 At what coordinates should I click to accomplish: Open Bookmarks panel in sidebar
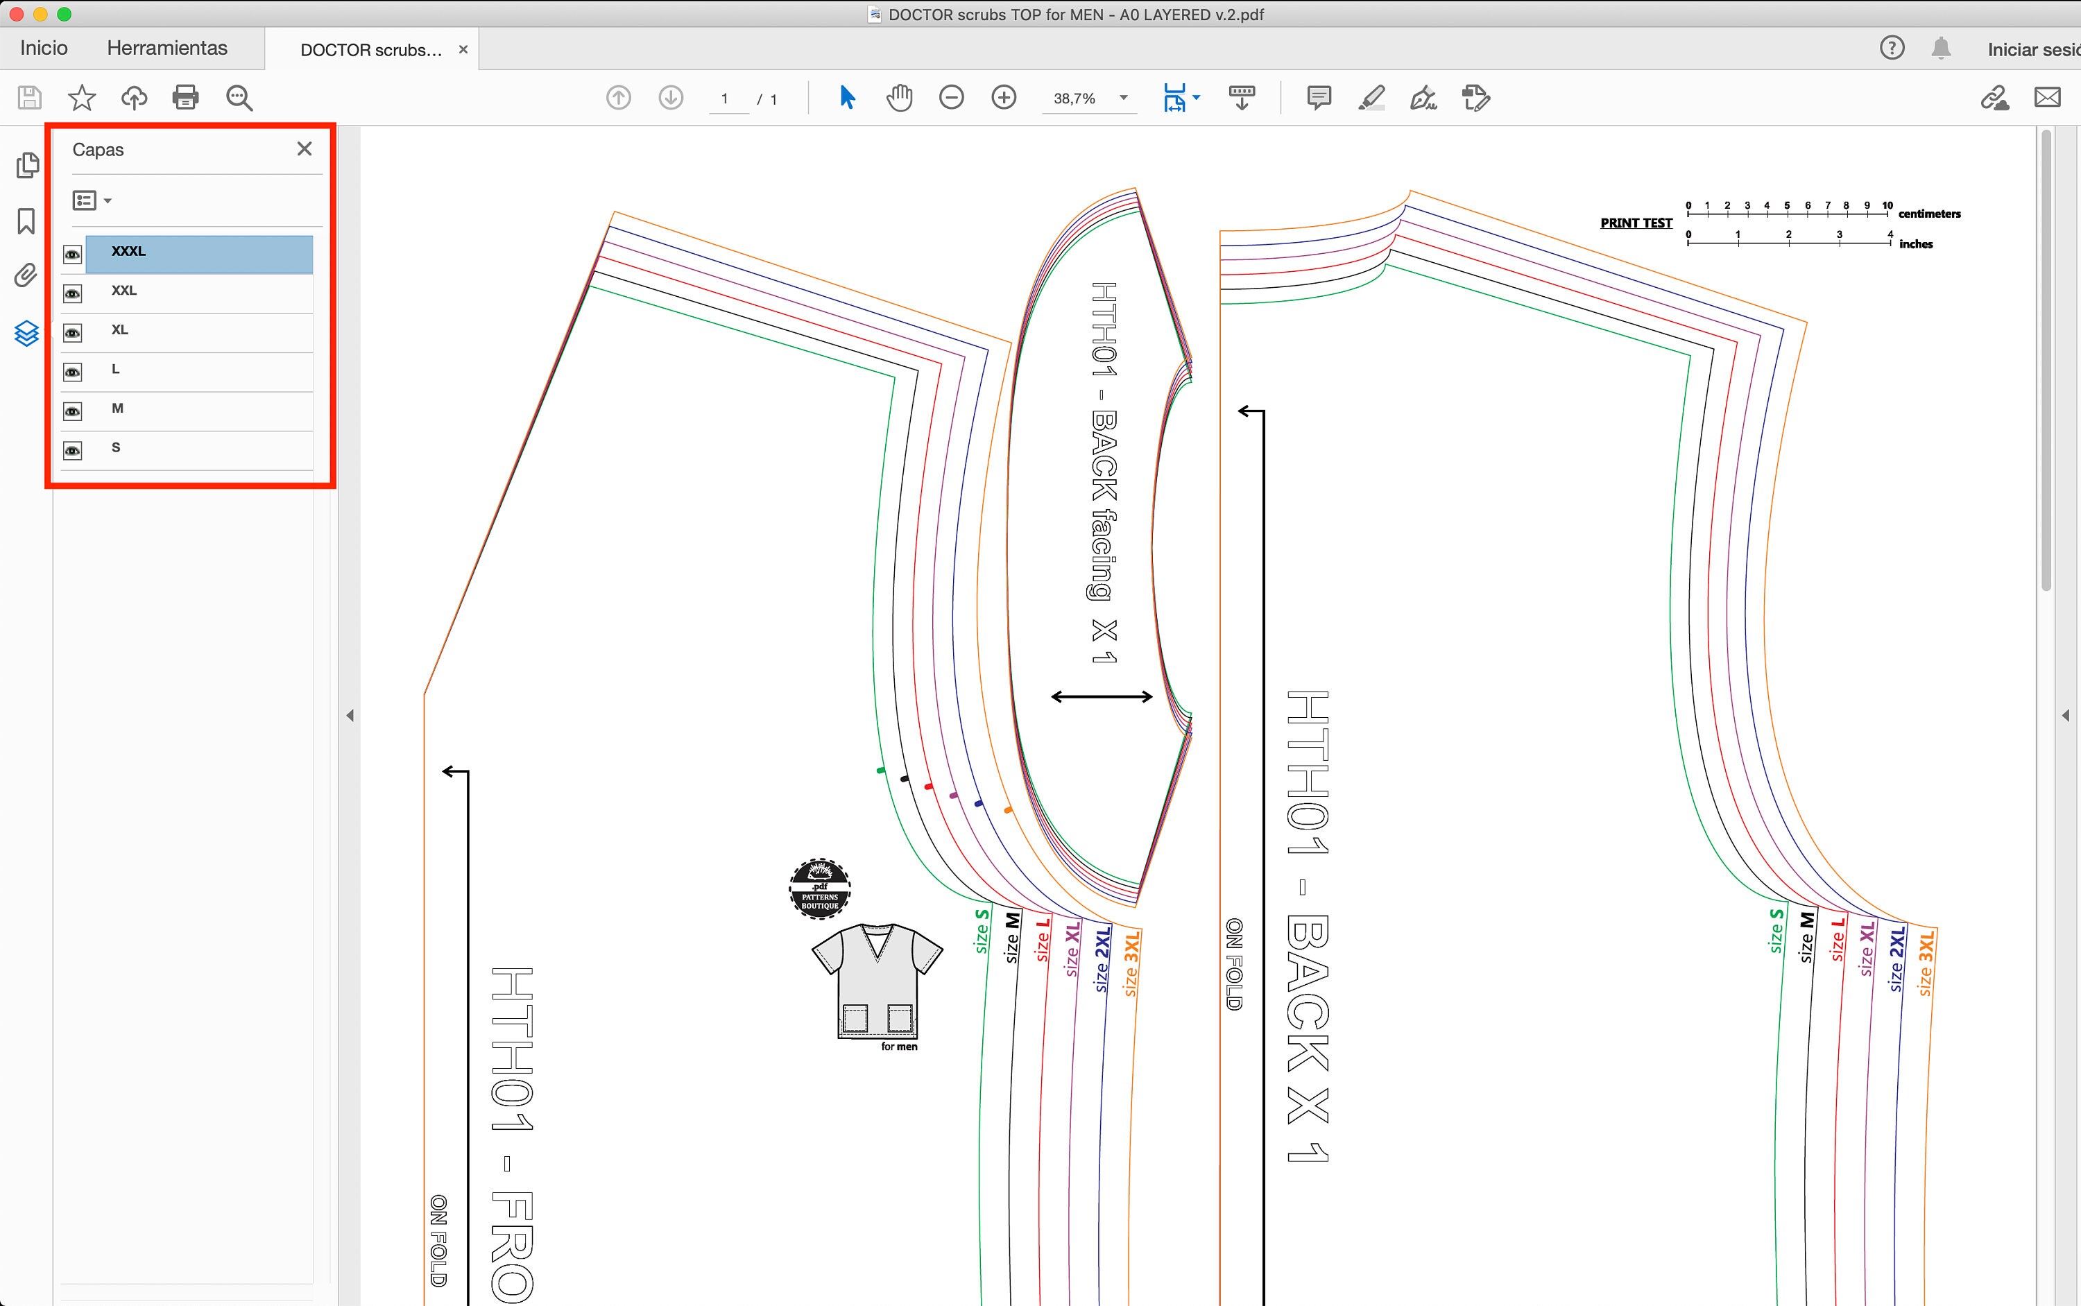point(27,221)
